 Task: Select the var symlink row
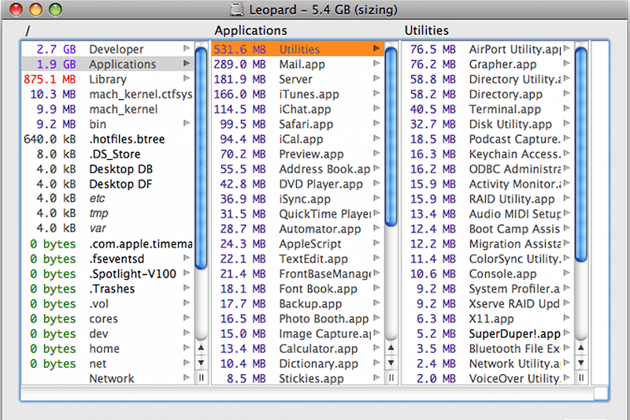[x=108, y=229]
